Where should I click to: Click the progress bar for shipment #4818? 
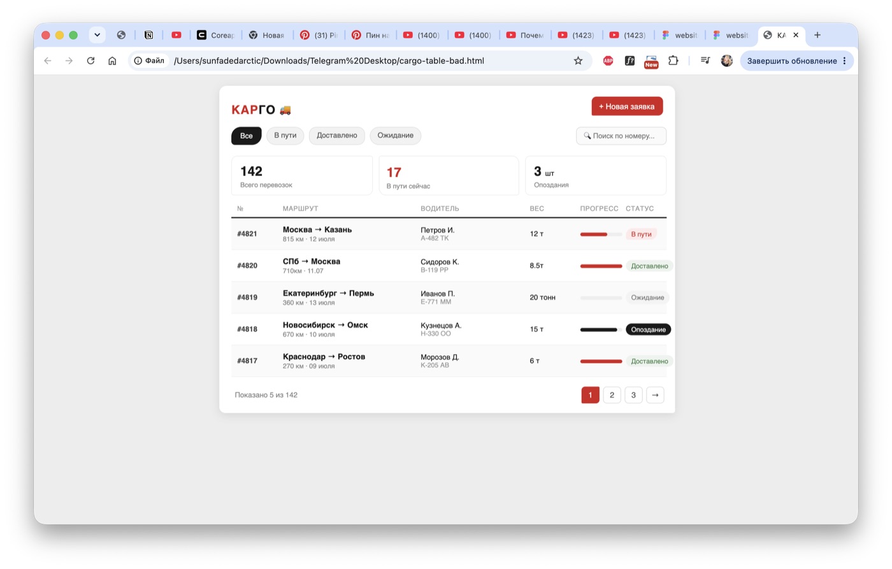601,329
